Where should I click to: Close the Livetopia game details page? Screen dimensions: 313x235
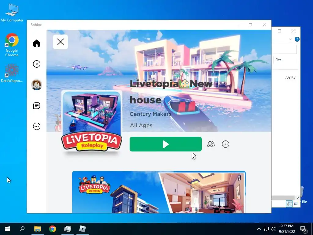coord(61,42)
